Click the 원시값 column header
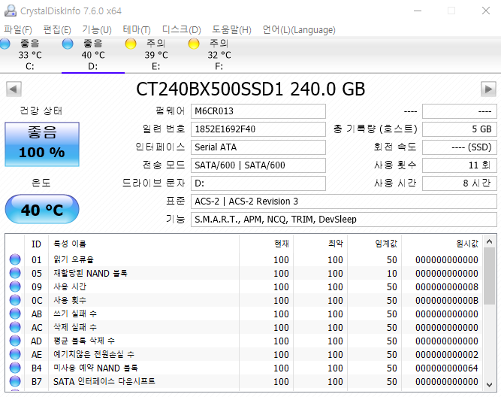The height and width of the screenshot is (397, 501). pyautogui.click(x=442, y=244)
